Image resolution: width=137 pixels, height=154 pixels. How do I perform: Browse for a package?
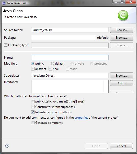pyautogui.click(x=121, y=37)
